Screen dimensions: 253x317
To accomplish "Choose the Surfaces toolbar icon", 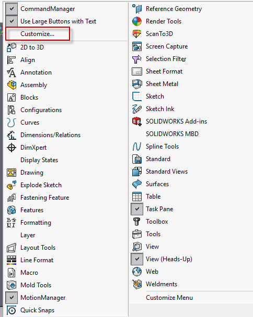I will click(137, 184).
